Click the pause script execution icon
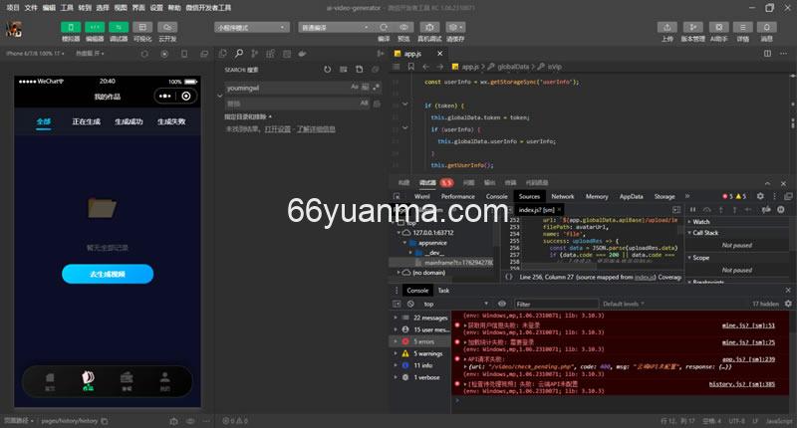Viewport: 797px width, 428px height. coord(692,209)
